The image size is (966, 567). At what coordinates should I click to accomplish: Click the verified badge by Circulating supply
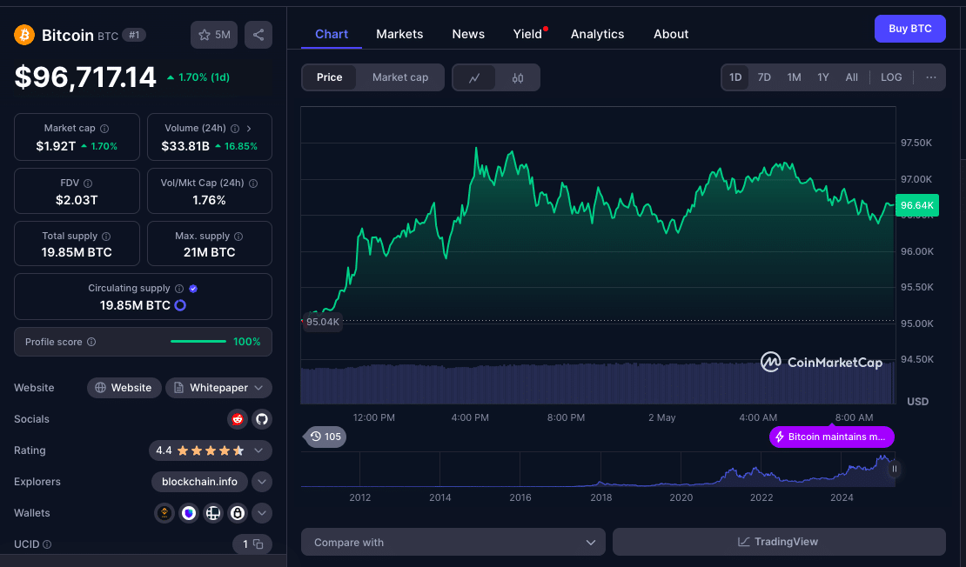[193, 289]
